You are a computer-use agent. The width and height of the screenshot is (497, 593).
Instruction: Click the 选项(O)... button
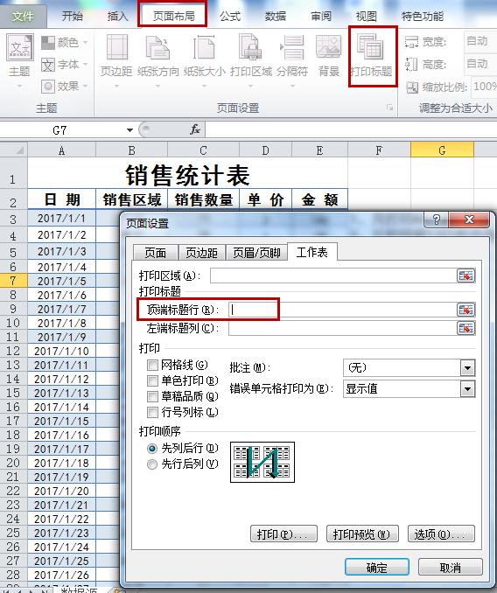coord(441,534)
